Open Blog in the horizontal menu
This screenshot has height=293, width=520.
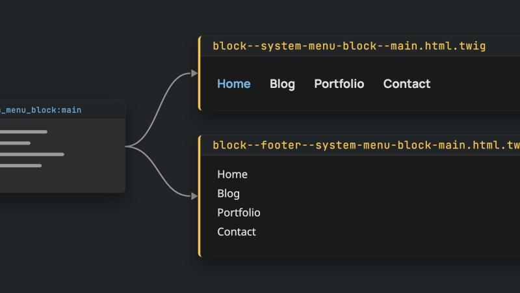282,84
